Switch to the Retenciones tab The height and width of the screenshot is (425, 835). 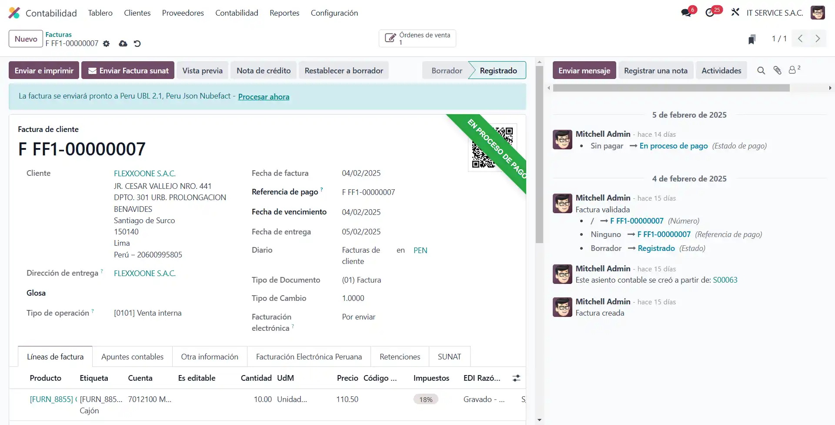point(400,356)
